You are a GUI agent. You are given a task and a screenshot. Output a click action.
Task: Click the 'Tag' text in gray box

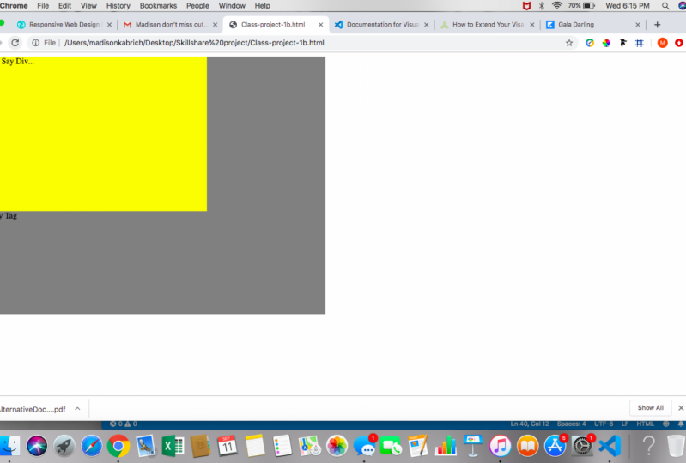[11, 216]
